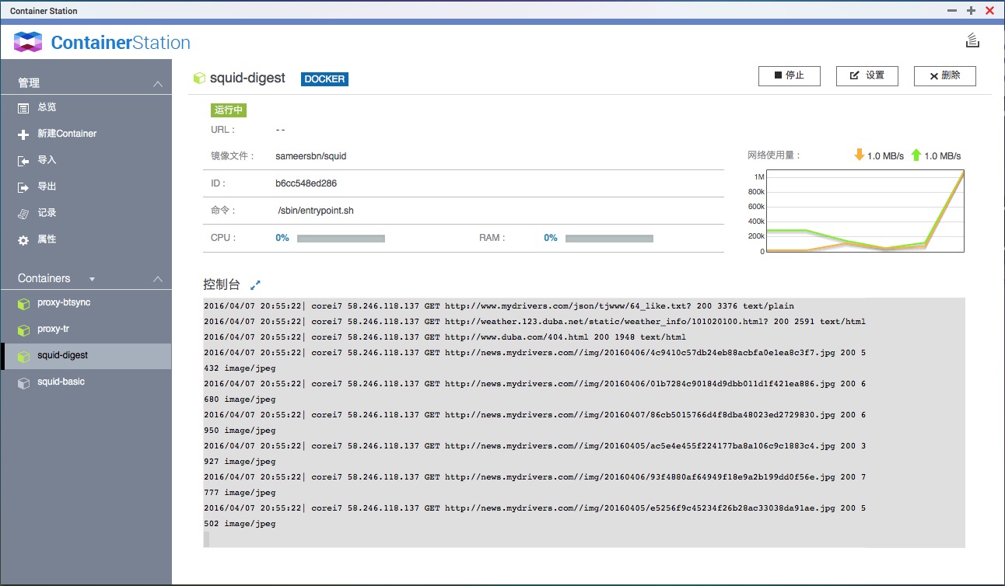Viewport: 1005px width, 586px height.
Task: Click the duba.com/404.html log line
Action: click(445, 337)
